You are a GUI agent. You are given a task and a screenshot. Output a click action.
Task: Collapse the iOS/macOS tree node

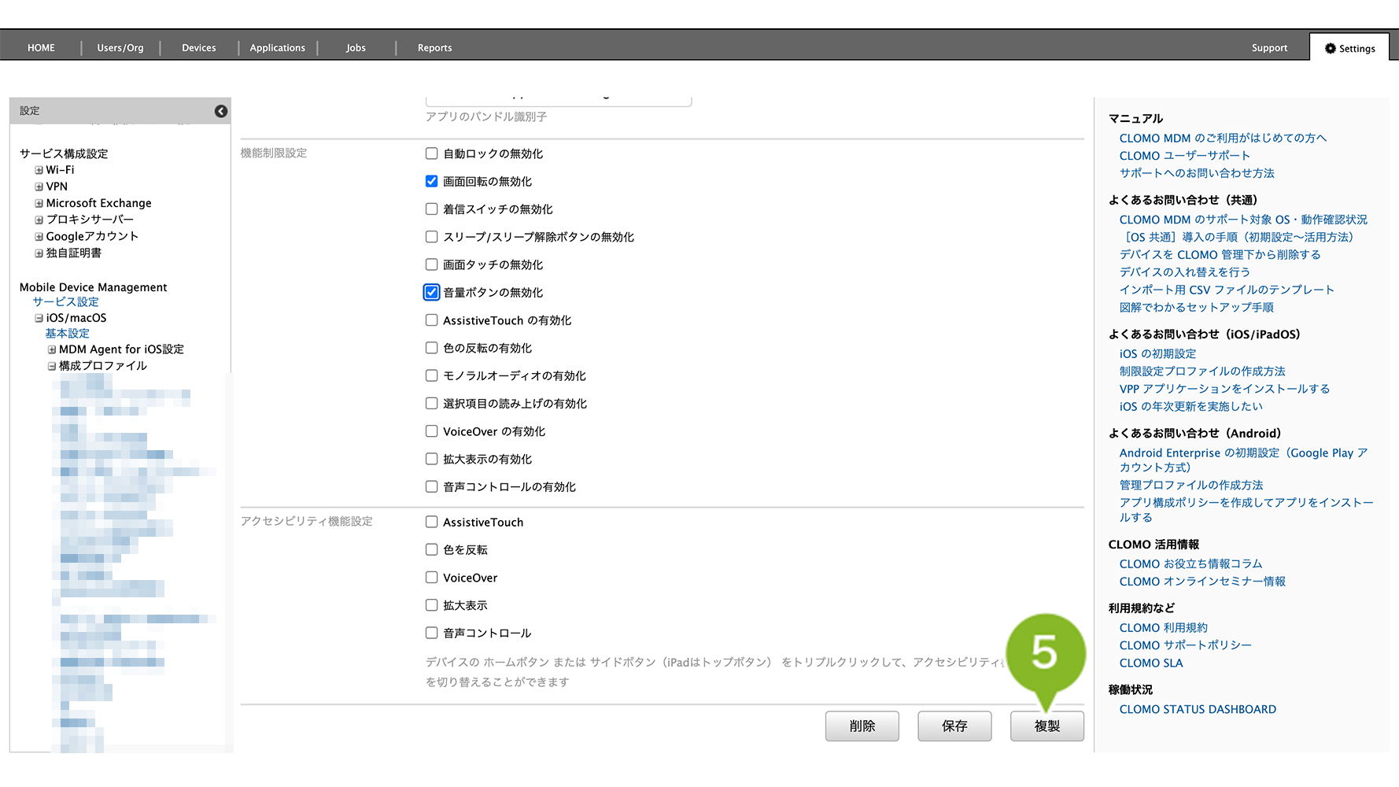[39, 318]
